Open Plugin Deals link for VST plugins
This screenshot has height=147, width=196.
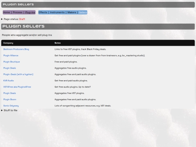pos(9,93)
